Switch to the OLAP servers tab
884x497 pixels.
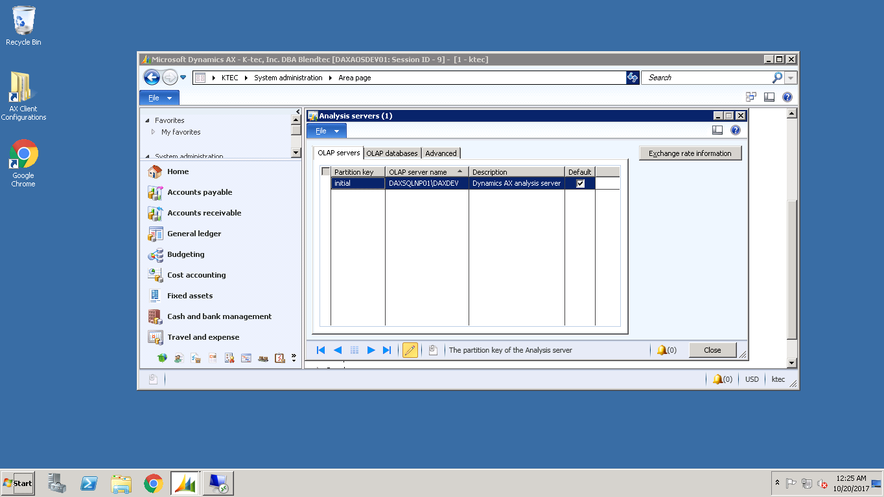338,153
